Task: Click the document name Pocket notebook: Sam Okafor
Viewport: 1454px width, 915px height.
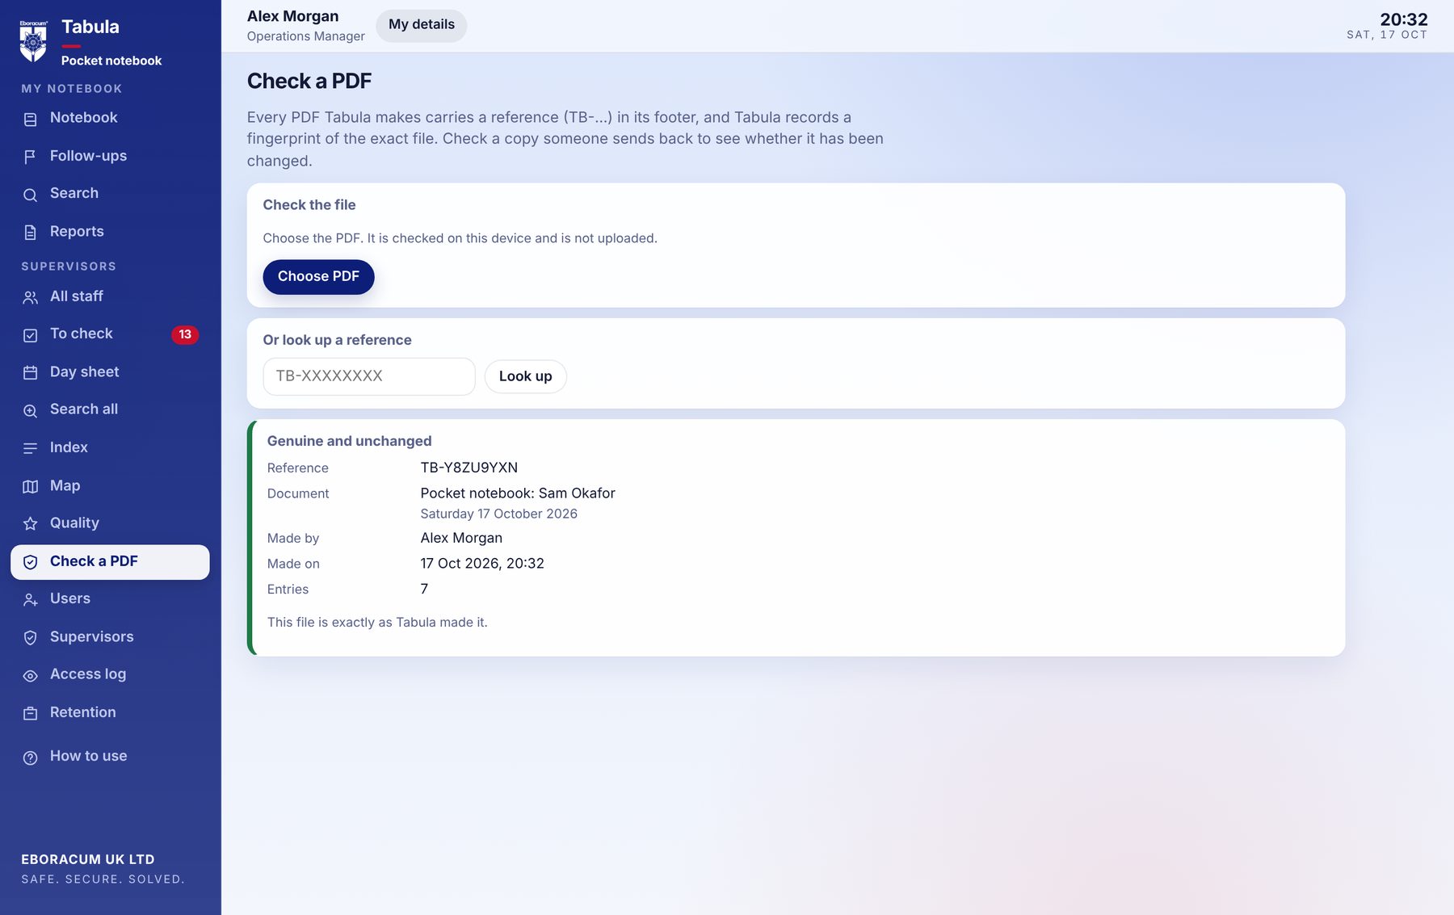Action: tap(518, 493)
